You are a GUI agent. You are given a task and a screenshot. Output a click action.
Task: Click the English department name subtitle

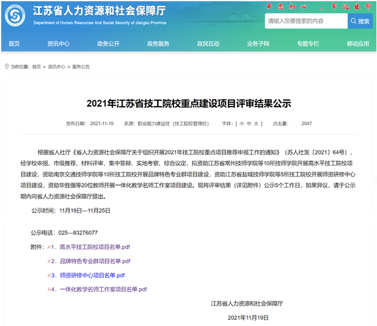pos(100,23)
